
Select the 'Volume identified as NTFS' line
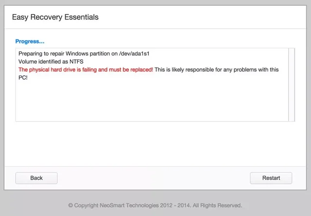[x=51, y=62]
